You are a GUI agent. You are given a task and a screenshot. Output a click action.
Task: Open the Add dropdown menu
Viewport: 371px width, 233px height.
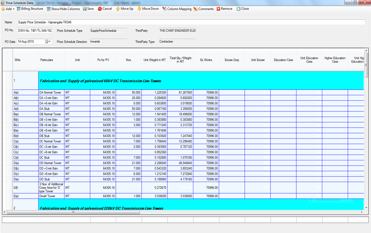pos(8,9)
